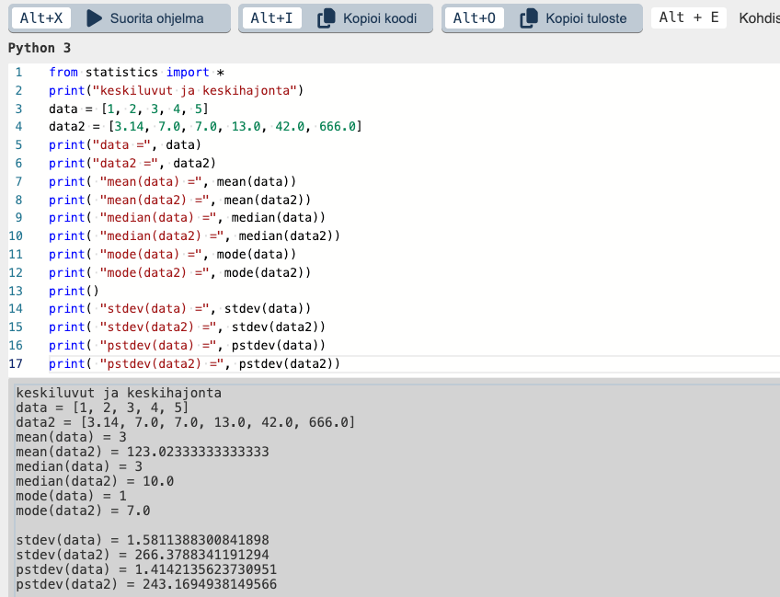Click the play icon beside Suorita ohjelma
This screenshot has height=597, width=780.
[x=95, y=18]
